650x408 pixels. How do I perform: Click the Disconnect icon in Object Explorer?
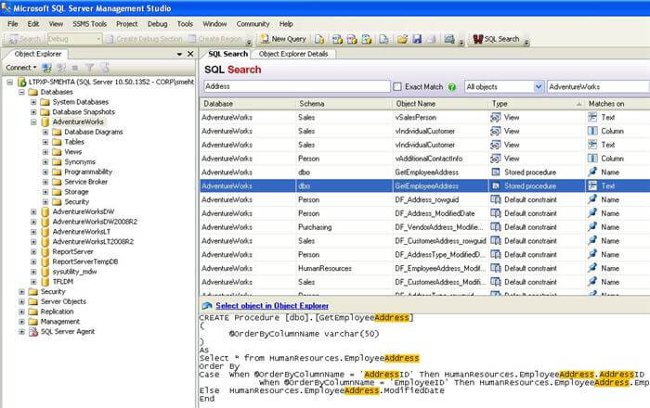[x=61, y=68]
